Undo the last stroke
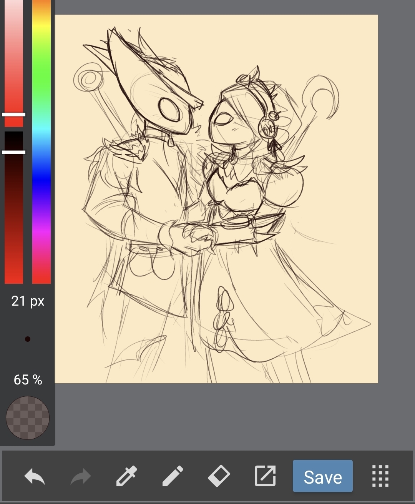 [x=35, y=477]
